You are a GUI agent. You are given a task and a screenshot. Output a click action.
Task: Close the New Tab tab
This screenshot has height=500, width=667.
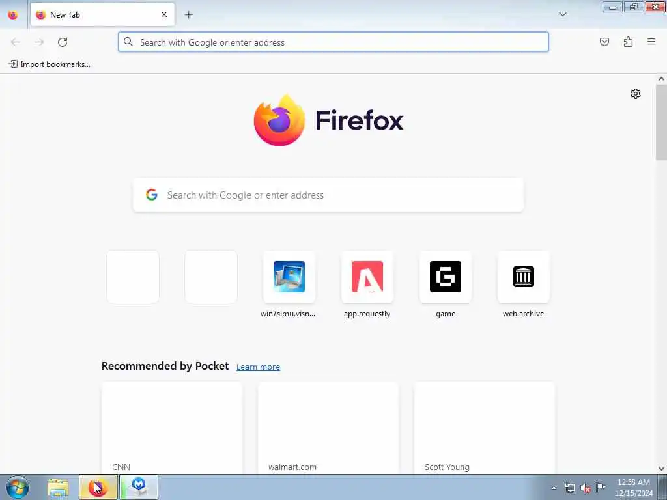click(x=163, y=14)
